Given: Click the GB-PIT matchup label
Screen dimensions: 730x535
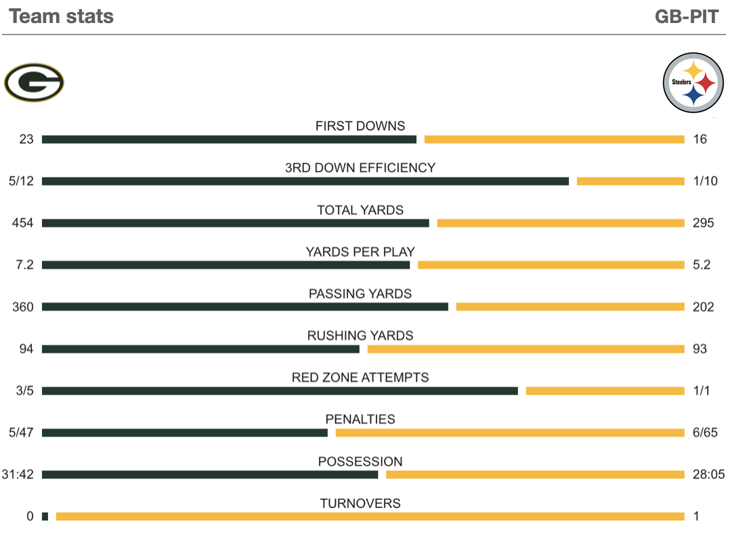Looking at the screenshot, I should click(686, 16).
